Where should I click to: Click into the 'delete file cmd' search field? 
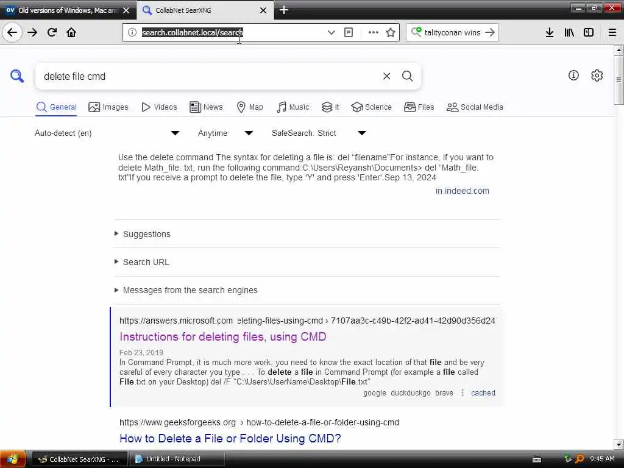tap(207, 76)
